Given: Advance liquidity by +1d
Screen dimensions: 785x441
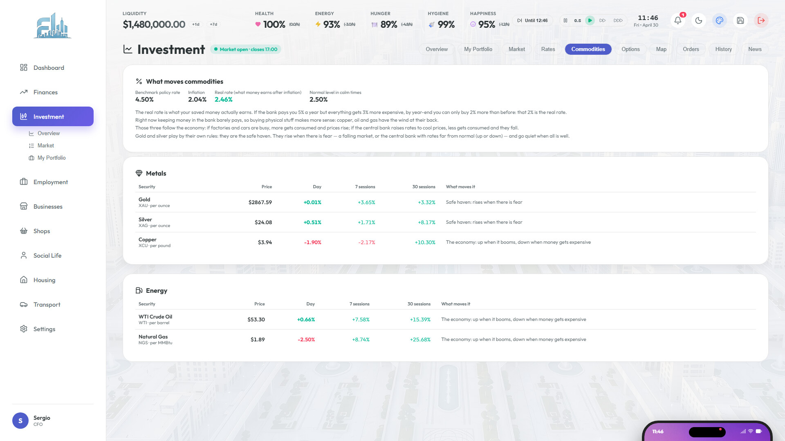Looking at the screenshot, I should (x=196, y=24).
